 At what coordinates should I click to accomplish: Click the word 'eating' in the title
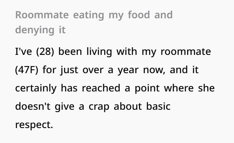(89, 15)
